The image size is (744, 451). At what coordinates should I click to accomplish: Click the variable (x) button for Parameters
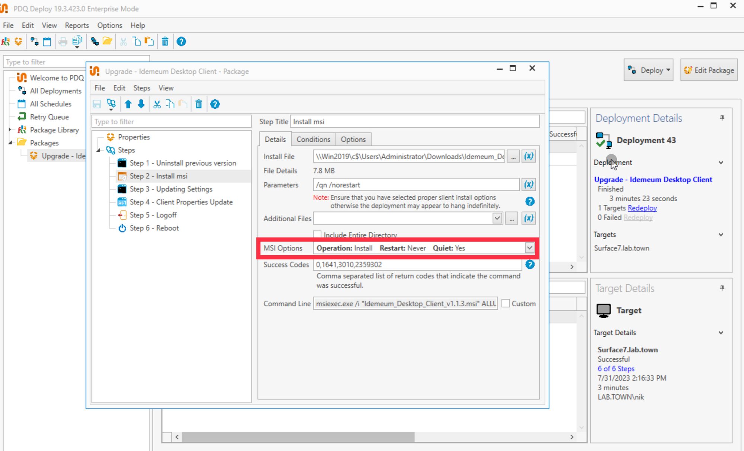coord(529,184)
